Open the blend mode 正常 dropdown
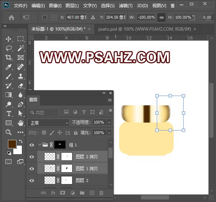Image resolution: width=216 pixels, height=202 pixels. coord(48,123)
